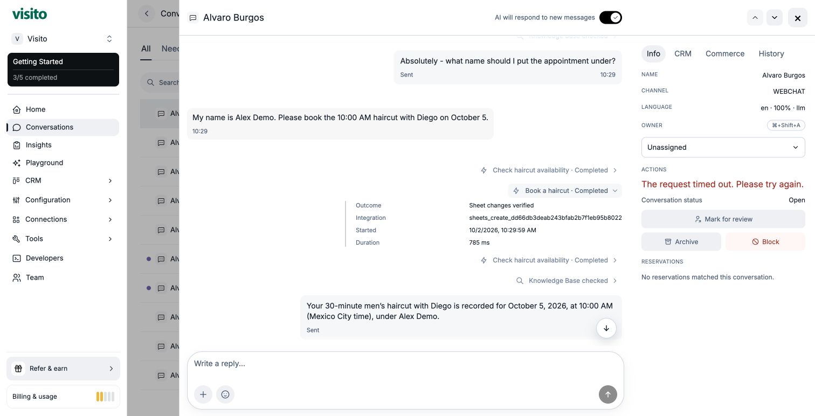815x416 pixels.
Task: Click the back arrow beside Conversations heading
Action: [147, 13]
